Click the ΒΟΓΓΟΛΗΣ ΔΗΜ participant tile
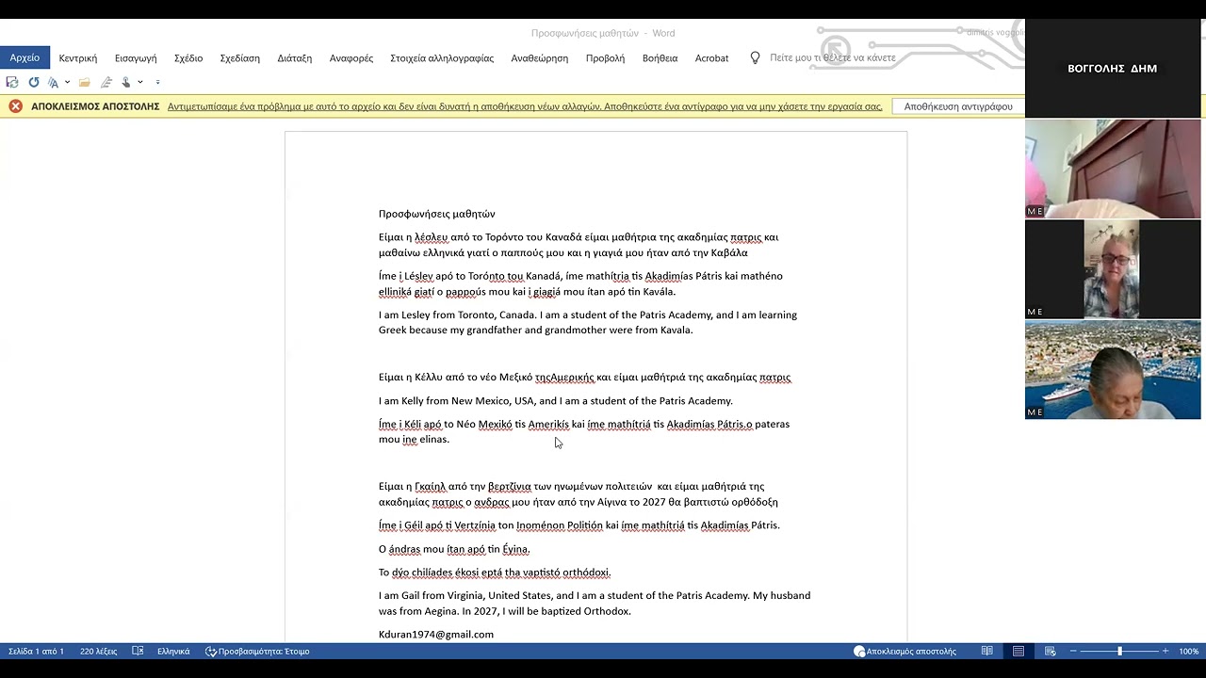Image resolution: width=1206 pixels, height=678 pixels. (1113, 69)
